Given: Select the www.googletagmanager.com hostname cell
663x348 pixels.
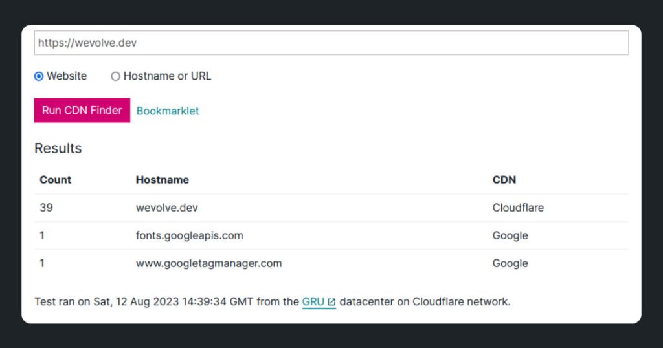Looking at the screenshot, I should (208, 263).
